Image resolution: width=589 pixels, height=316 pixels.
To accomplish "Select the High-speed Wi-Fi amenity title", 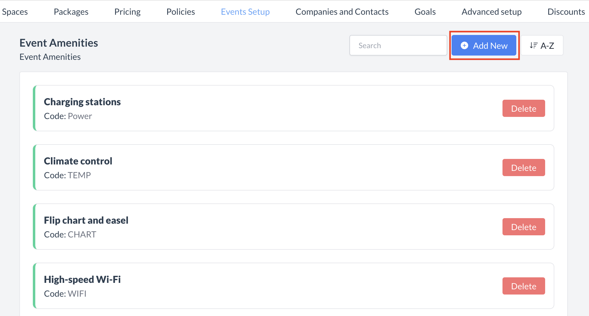I will (x=82, y=279).
